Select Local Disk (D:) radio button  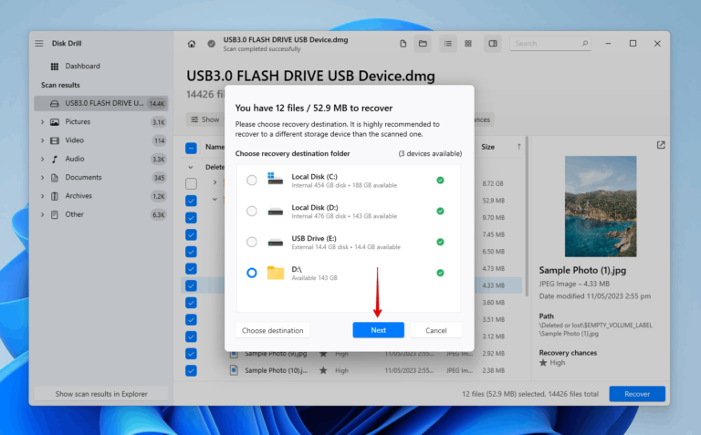click(x=252, y=212)
